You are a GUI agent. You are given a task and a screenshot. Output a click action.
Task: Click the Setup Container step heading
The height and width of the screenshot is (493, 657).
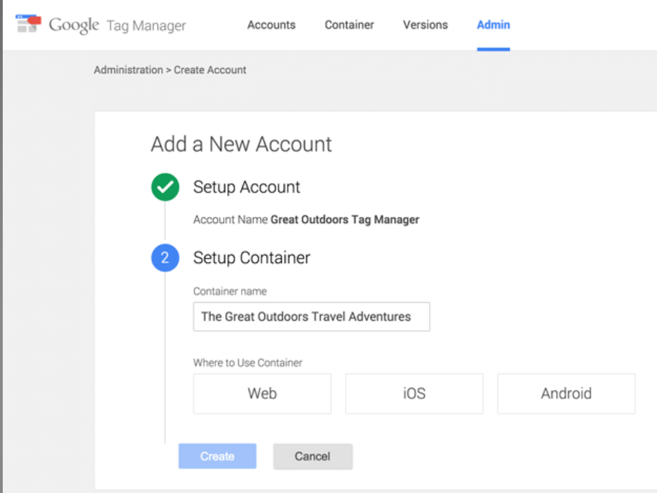[x=251, y=258]
